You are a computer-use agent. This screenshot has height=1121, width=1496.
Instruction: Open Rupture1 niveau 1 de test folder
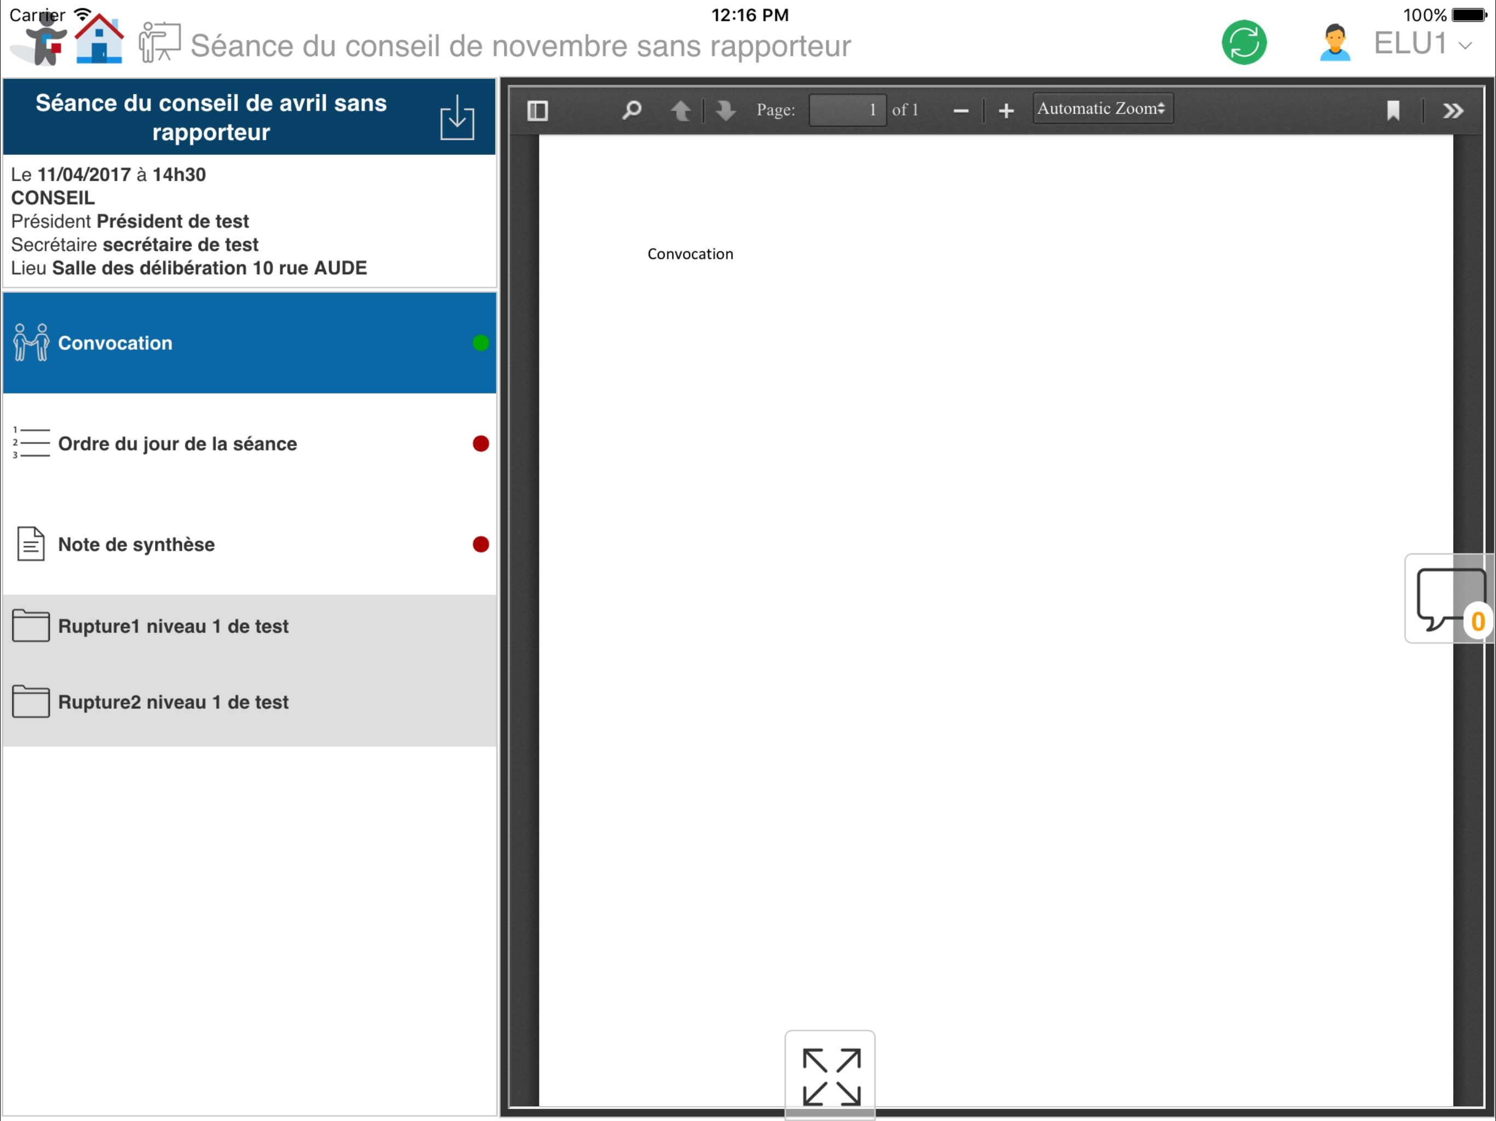(x=250, y=626)
